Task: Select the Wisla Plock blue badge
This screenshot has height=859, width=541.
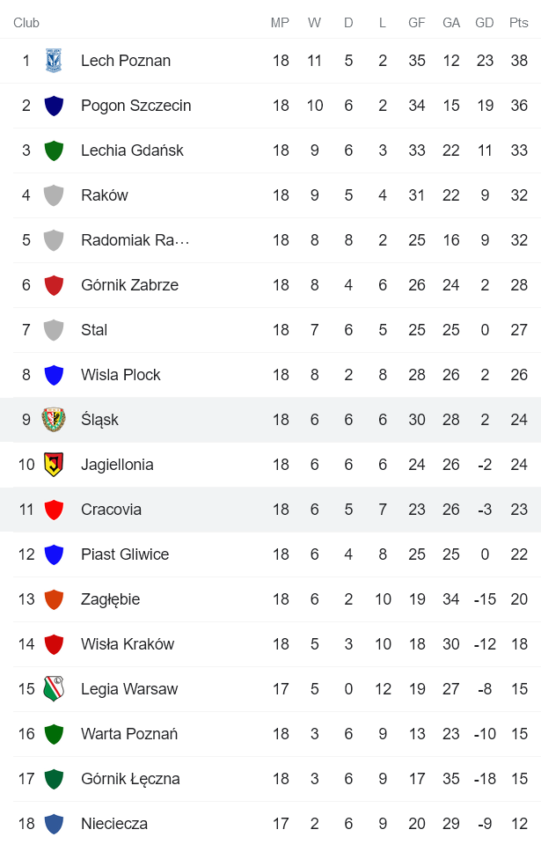Action: point(53,375)
